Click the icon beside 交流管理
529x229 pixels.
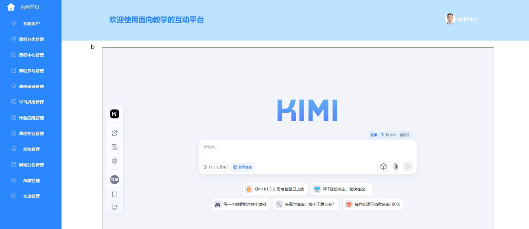14,196
